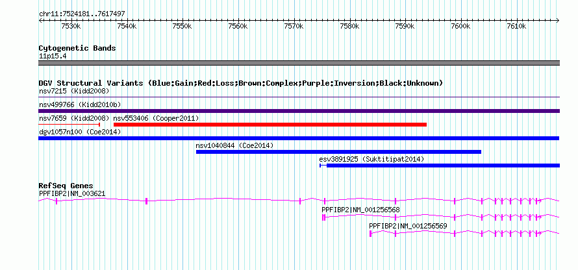Click the 11p15.4 band label
The image size is (578, 270).
click(53, 56)
